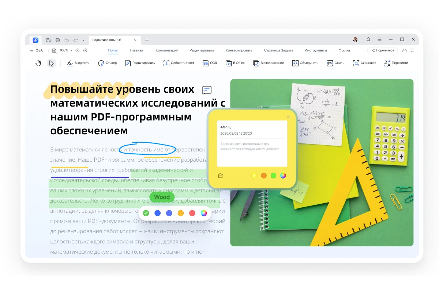Switch to the Конвертировать ribbon tab
This screenshot has height=292, width=439.
coord(240,50)
